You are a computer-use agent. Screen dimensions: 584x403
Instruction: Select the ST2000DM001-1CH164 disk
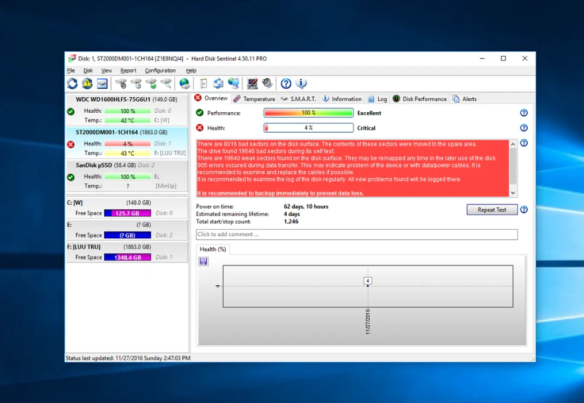click(127, 142)
